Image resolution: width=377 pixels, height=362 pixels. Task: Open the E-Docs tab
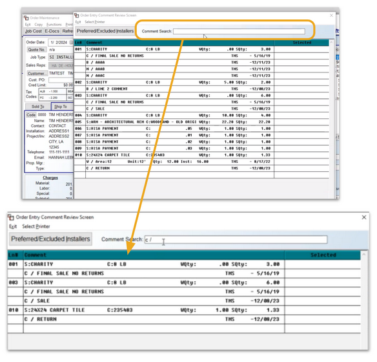[52, 31]
